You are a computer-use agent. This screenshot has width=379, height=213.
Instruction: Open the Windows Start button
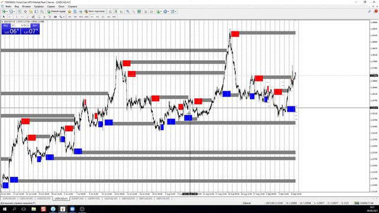click(5, 209)
